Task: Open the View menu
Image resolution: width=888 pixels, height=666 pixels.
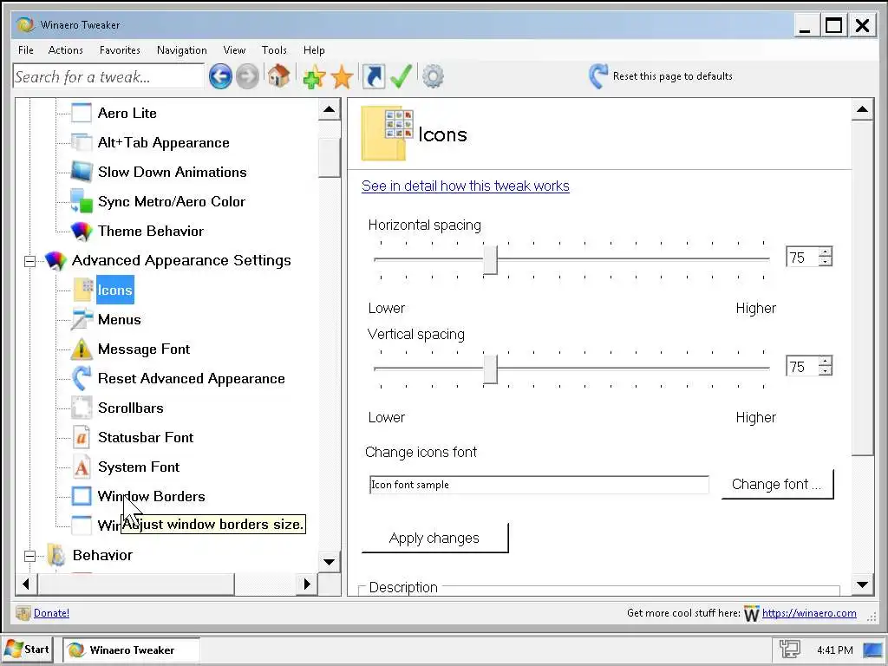Action: [234, 49]
